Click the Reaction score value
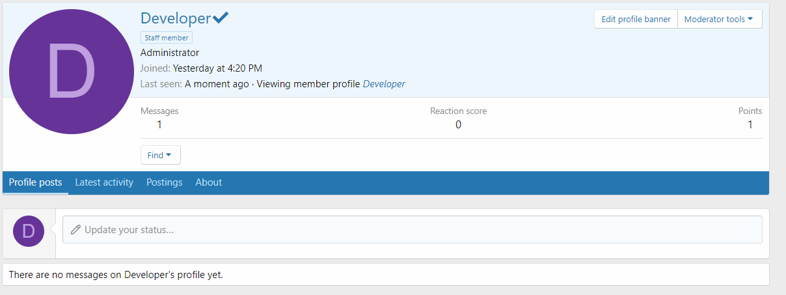Image resolution: width=786 pixels, height=295 pixels. tap(458, 124)
